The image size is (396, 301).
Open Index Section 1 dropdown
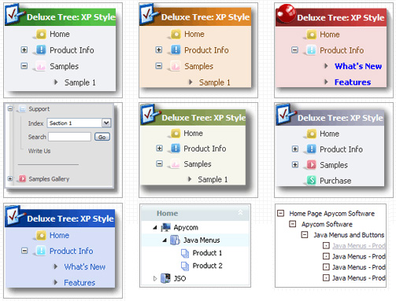tap(106, 123)
